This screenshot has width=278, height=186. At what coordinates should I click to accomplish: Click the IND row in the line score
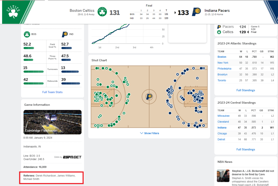coord(149,18)
